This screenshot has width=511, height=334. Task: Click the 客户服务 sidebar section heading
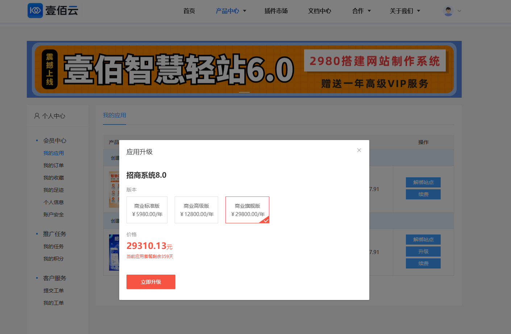pos(55,278)
